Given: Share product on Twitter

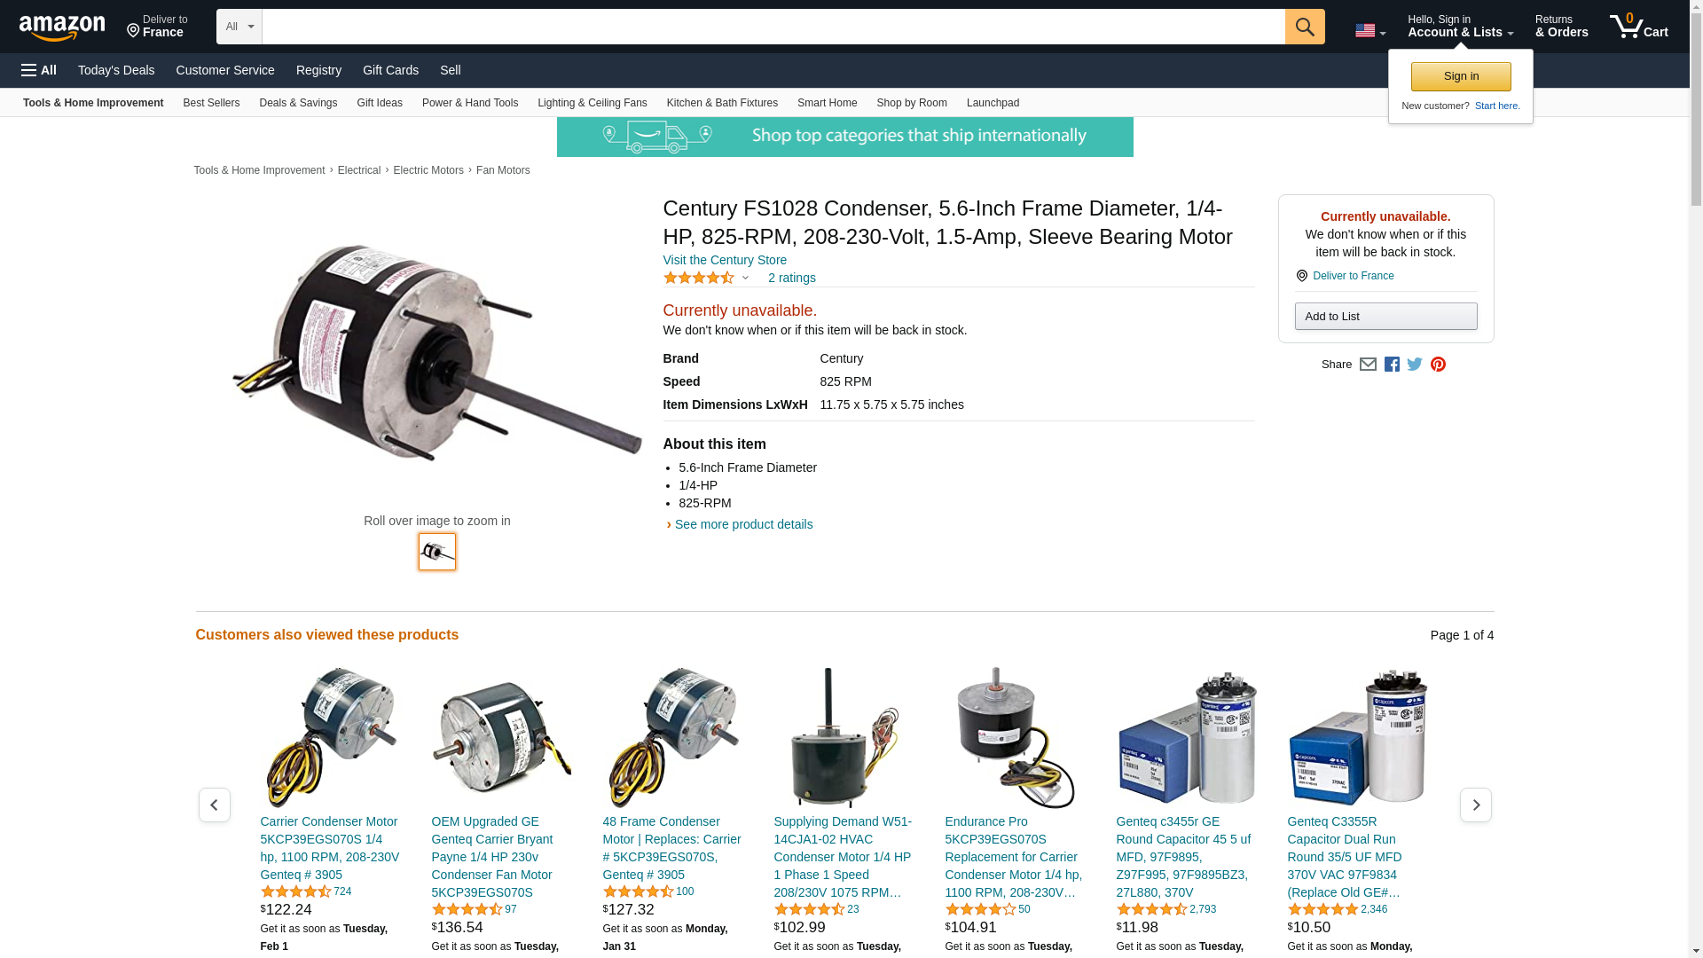Looking at the screenshot, I should click(1415, 365).
